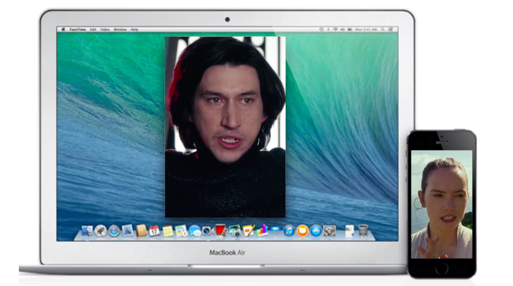Open Maps icon in dock
This screenshot has height=286, width=513.
pyautogui.click(x=182, y=231)
